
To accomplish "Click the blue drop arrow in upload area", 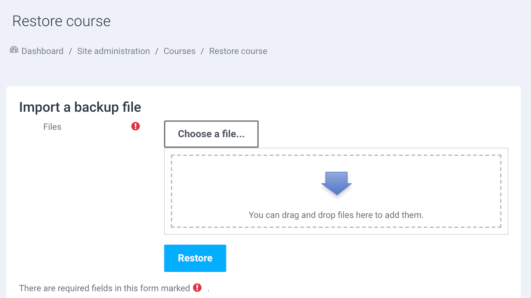I will coord(336,183).
